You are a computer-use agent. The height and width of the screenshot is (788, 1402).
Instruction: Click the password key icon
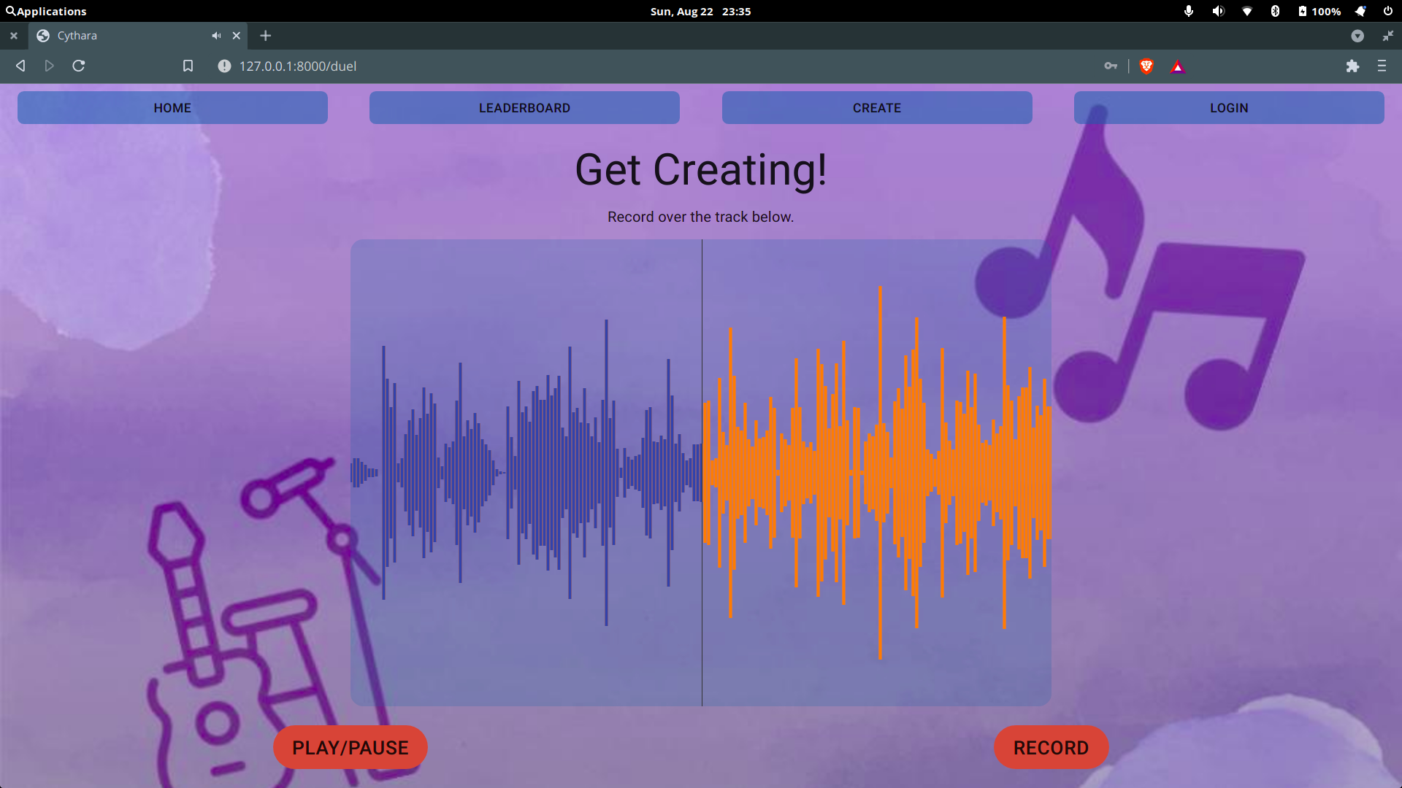1111,66
